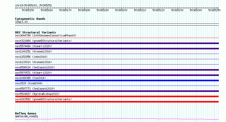Select the RefSeq Genes track heading
This screenshot has width=226, height=122.
point(26,114)
